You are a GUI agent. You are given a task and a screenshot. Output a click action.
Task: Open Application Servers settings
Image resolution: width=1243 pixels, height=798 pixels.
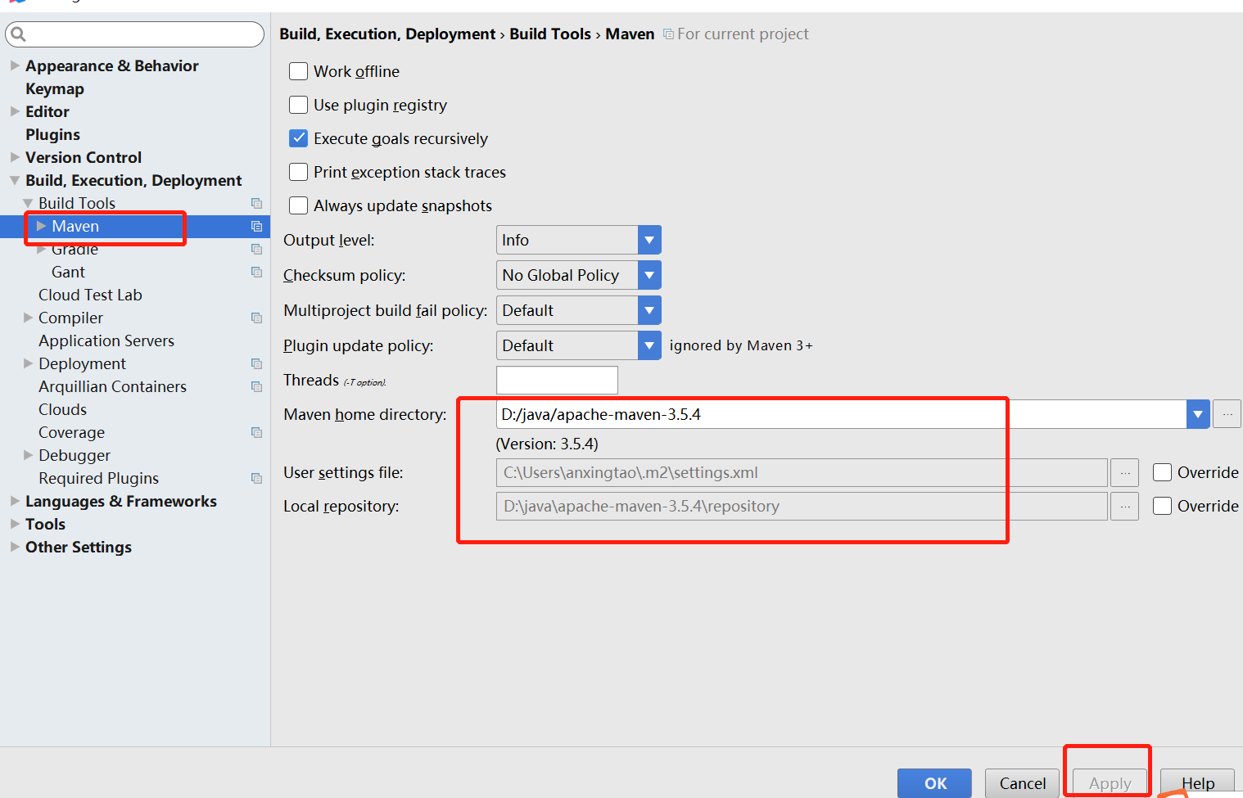(106, 340)
